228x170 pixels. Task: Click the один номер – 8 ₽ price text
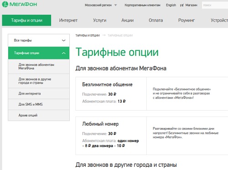pos(110,143)
